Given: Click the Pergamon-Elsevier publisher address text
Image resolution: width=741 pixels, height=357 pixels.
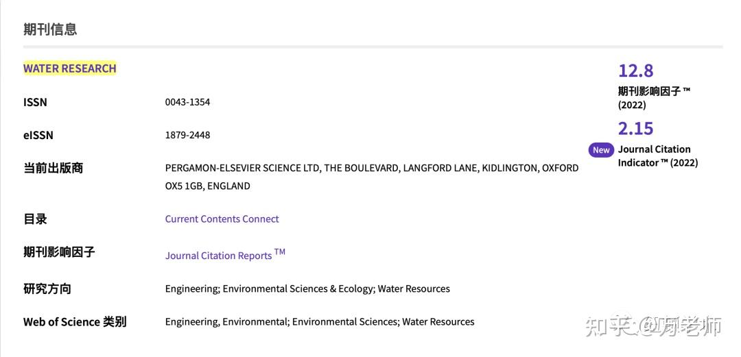Looking at the screenshot, I should (371, 177).
